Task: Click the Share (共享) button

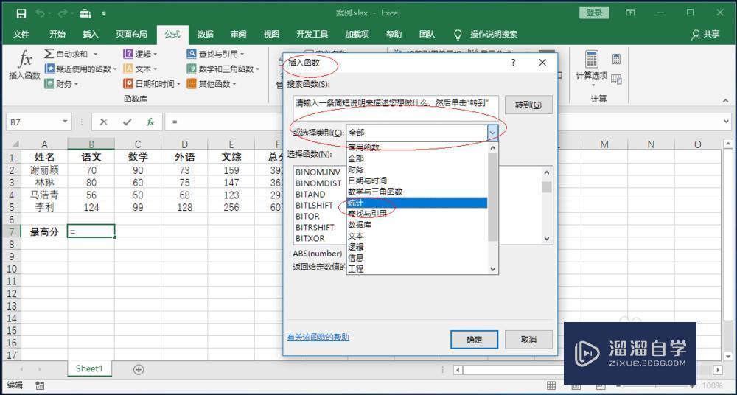Action: point(705,34)
